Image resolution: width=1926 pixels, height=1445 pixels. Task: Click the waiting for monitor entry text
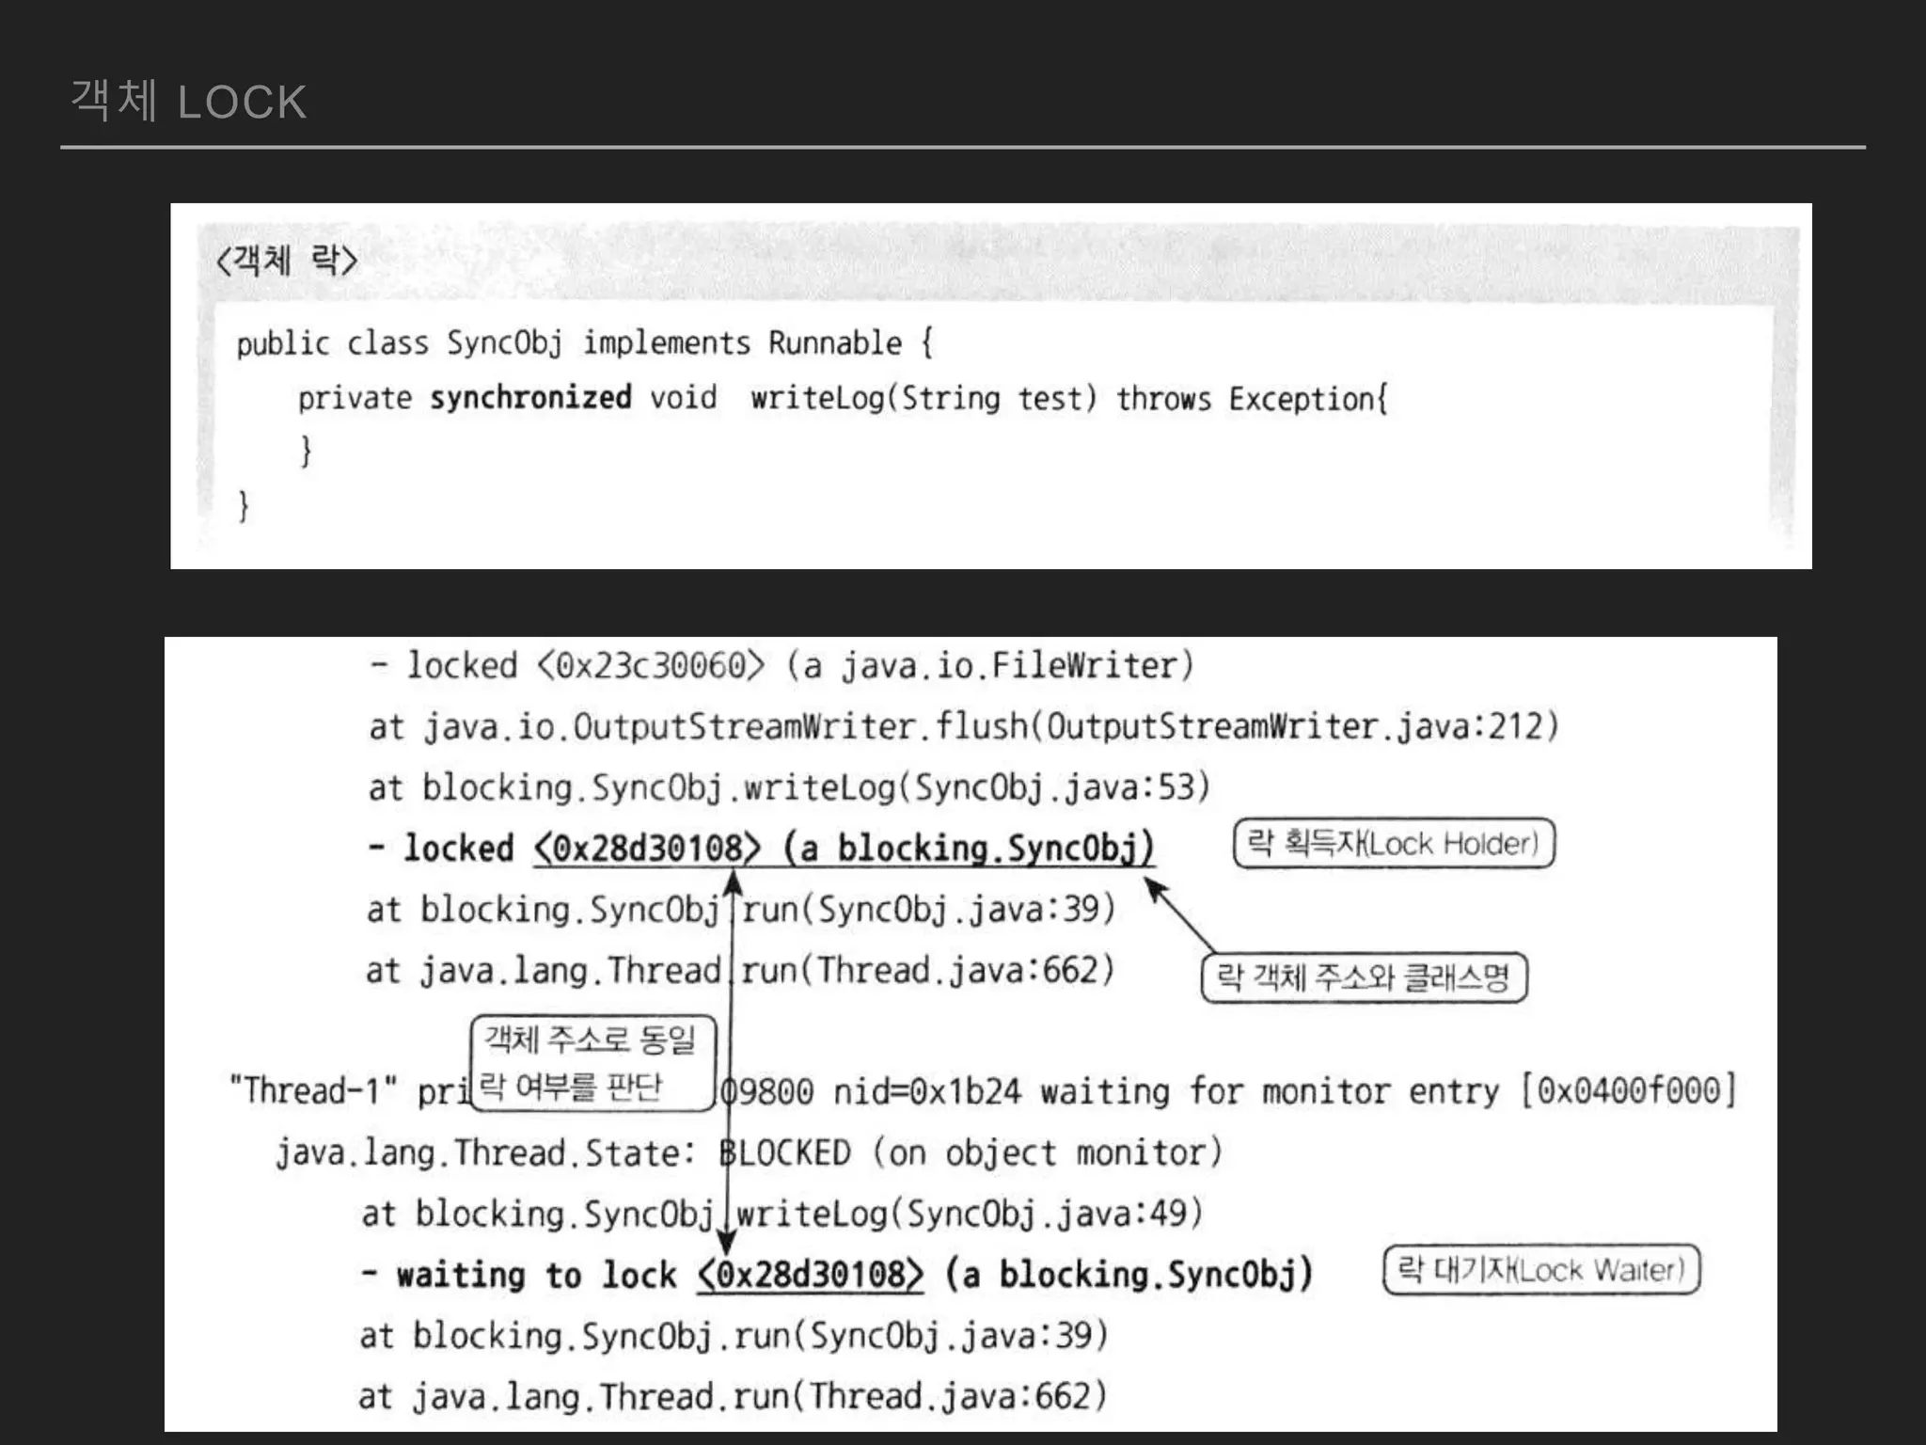[x=1270, y=1091]
